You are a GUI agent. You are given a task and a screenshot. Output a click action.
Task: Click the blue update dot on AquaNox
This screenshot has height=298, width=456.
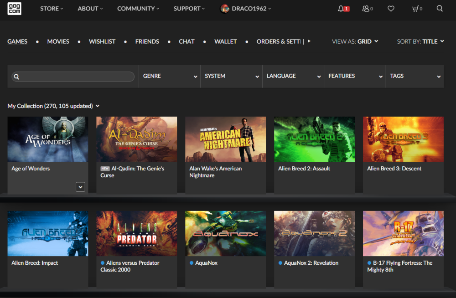pyautogui.click(x=192, y=263)
